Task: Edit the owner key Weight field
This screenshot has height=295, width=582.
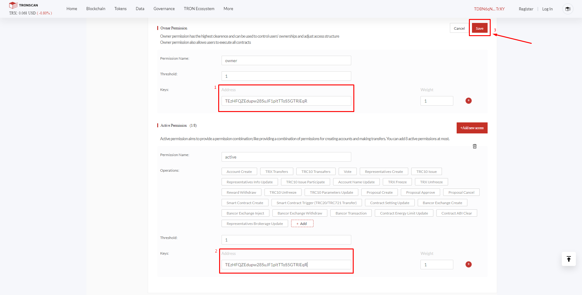Action: (437, 101)
